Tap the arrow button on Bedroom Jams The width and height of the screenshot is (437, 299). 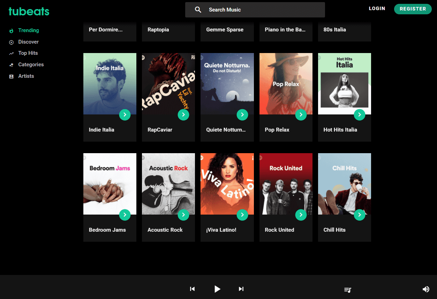[x=125, y=215]
